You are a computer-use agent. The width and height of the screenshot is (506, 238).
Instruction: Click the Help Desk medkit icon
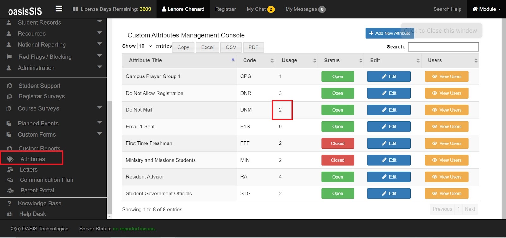click(x=10, y=214)
